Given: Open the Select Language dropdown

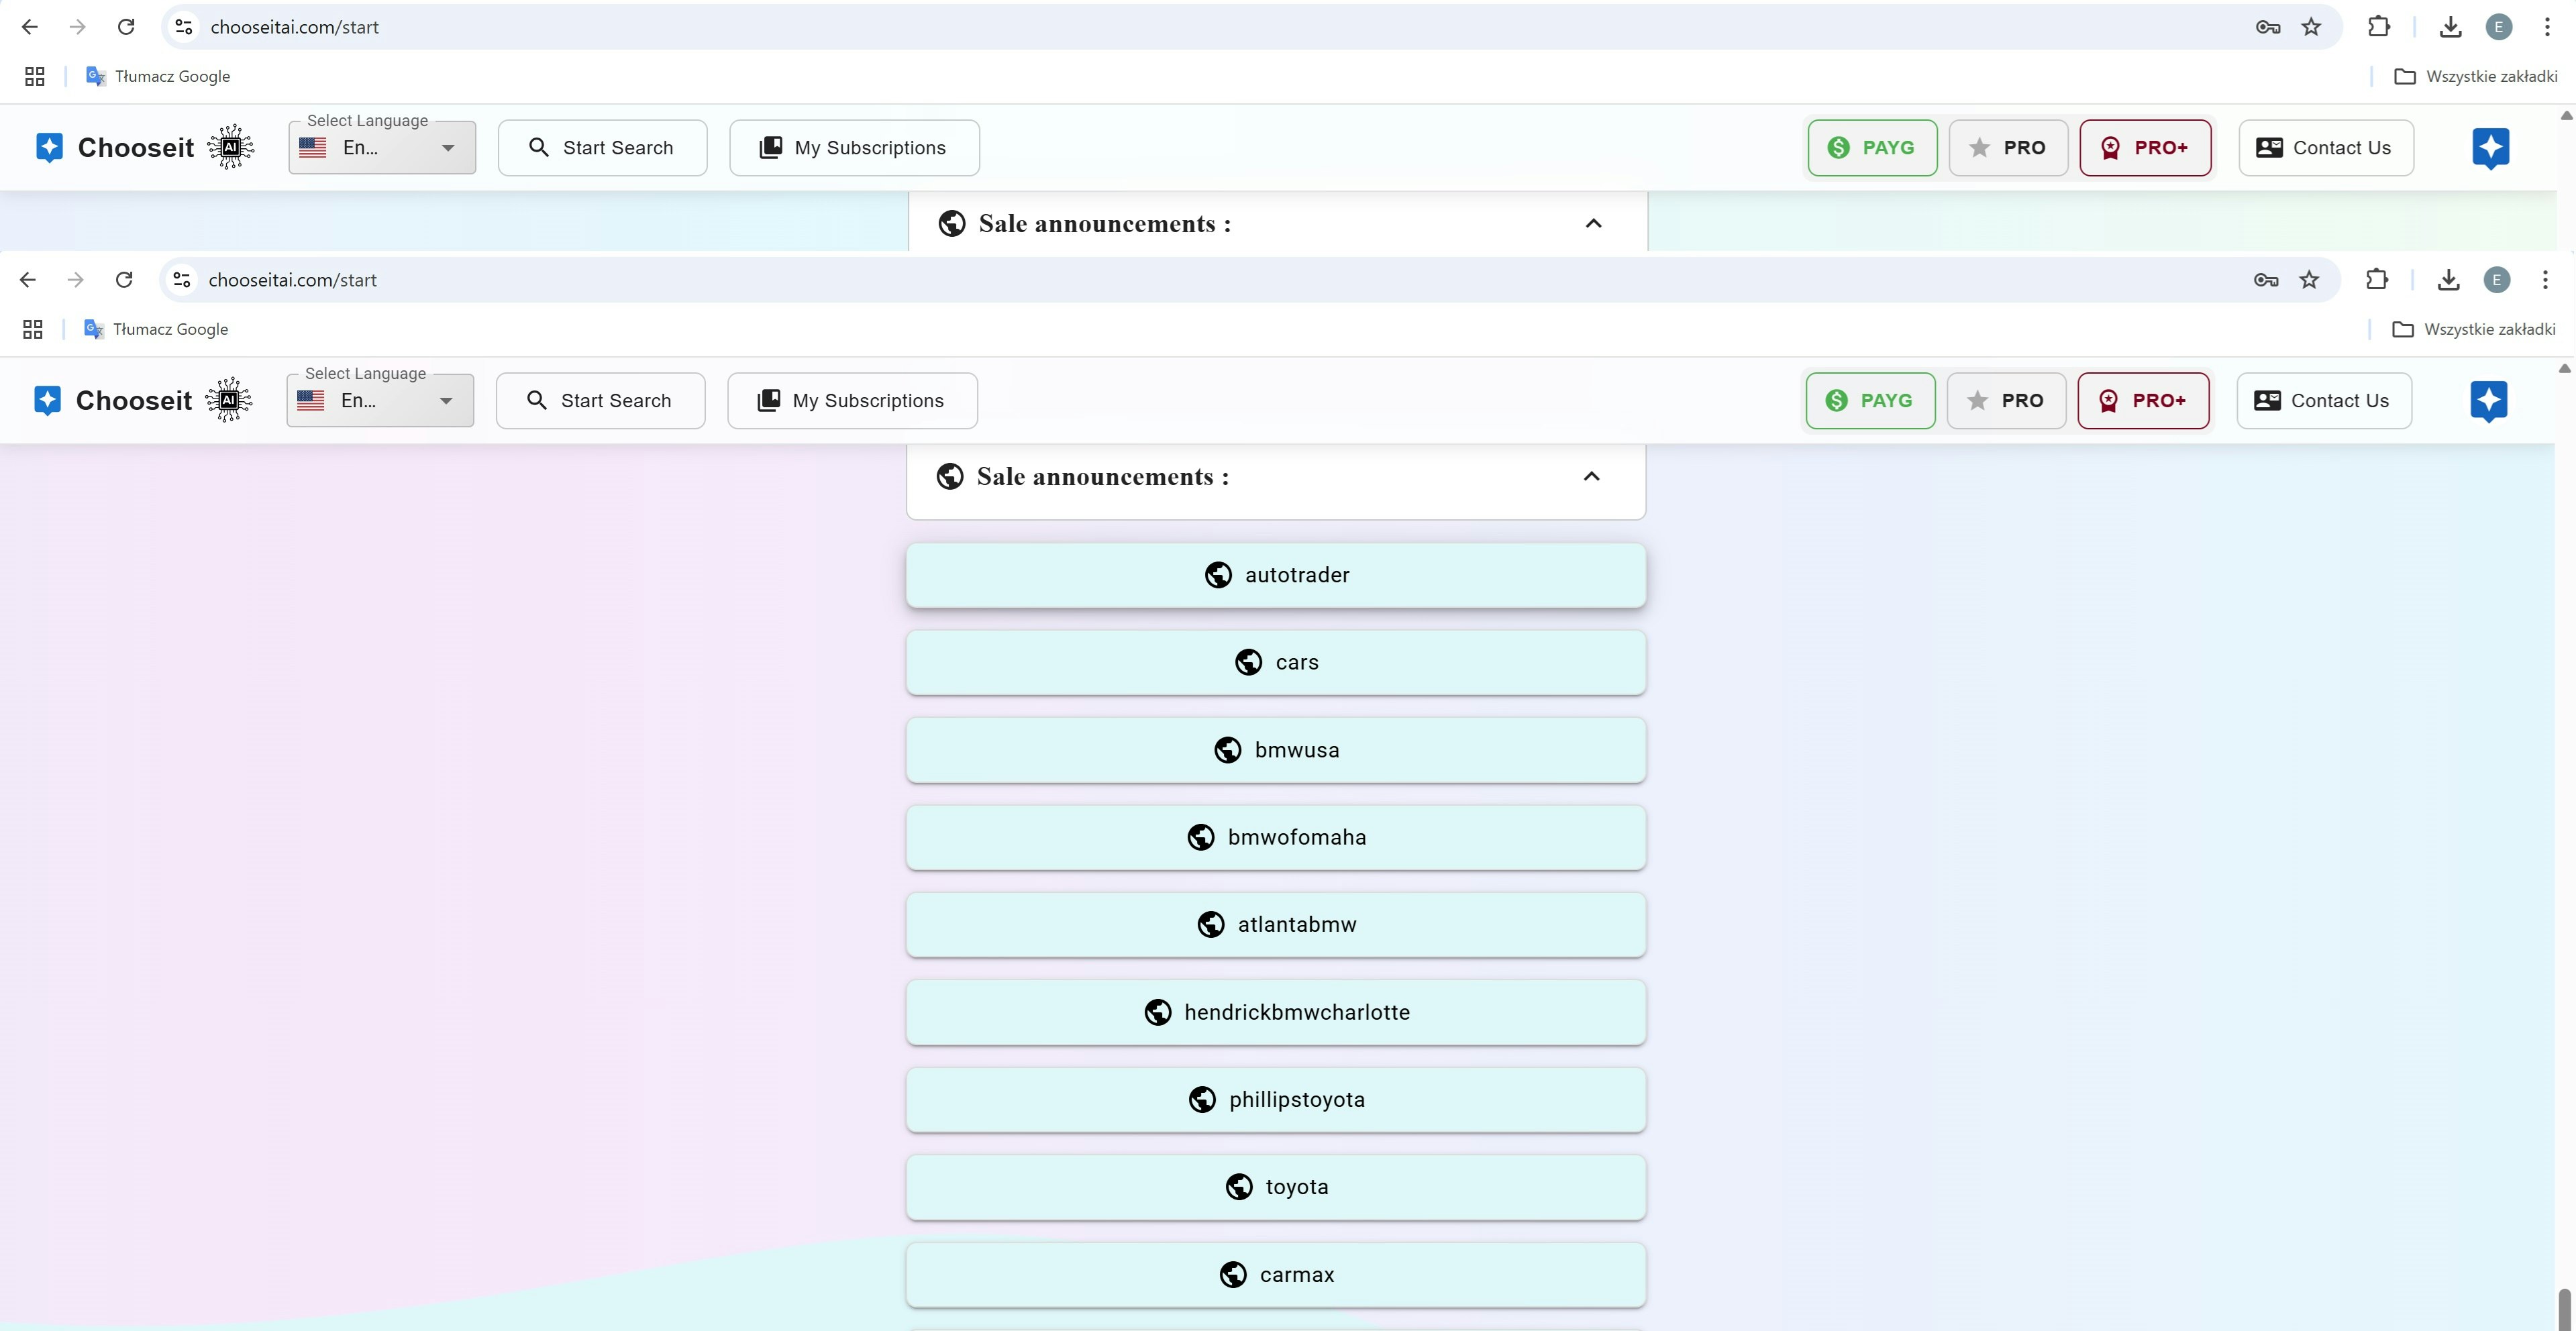Looking at the screenshot, I should coord(380,401).
